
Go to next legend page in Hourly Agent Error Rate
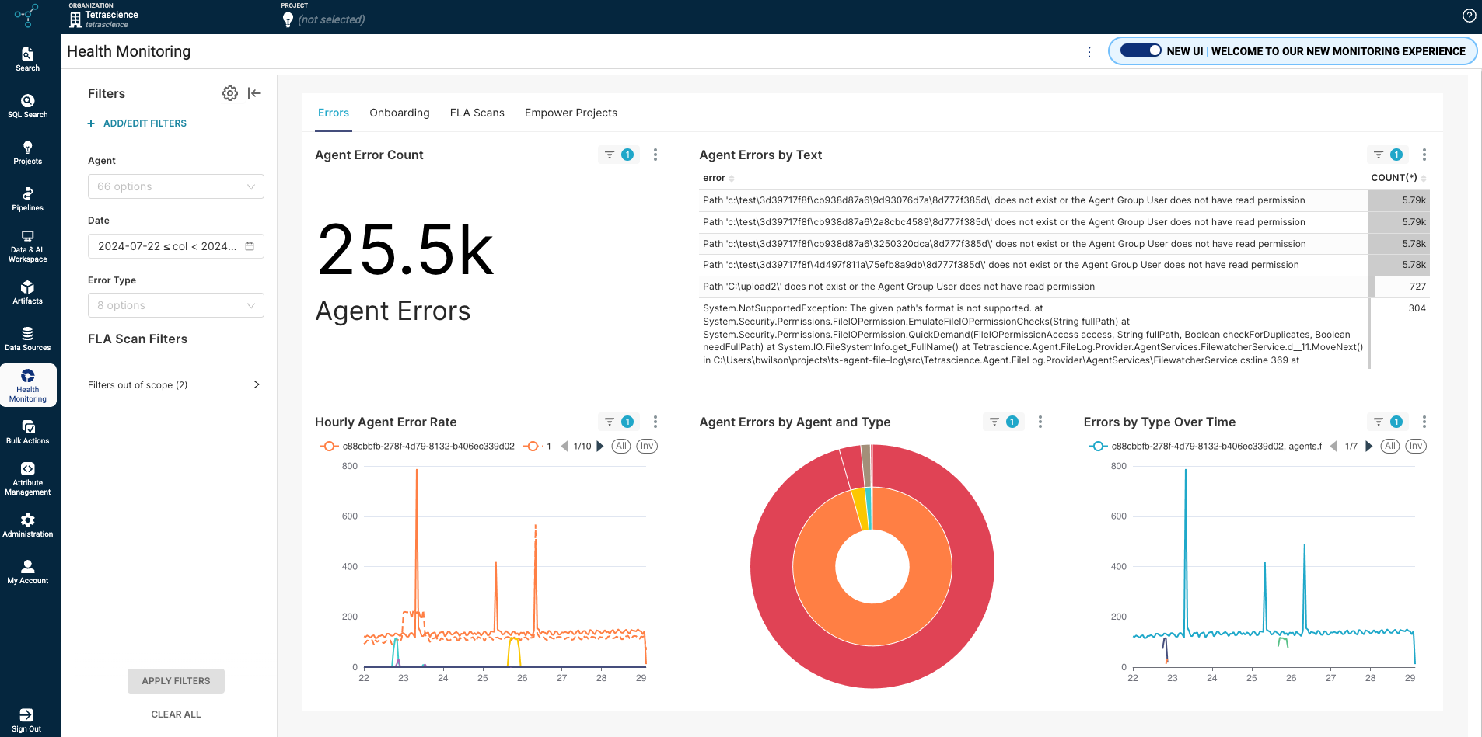599,446
